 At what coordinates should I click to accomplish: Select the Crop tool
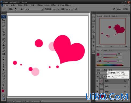coord(3,32)
